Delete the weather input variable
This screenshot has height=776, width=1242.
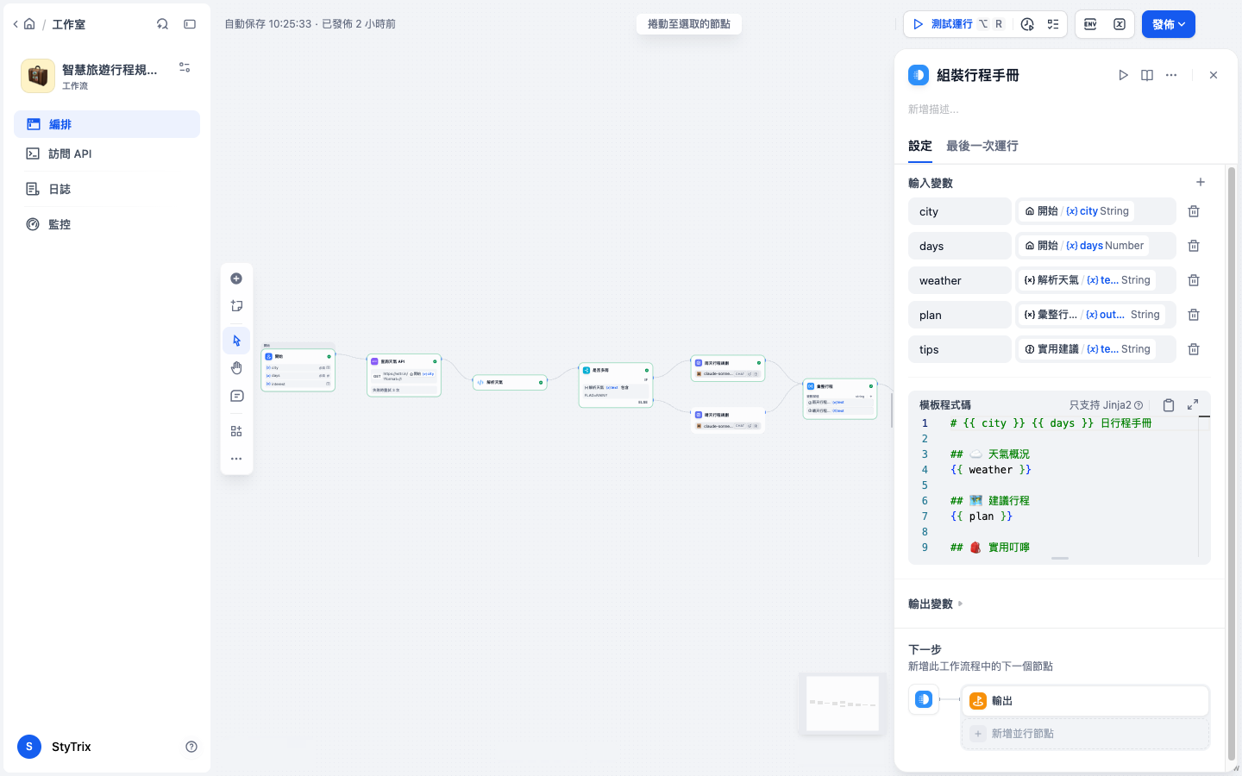[1194, 280]
